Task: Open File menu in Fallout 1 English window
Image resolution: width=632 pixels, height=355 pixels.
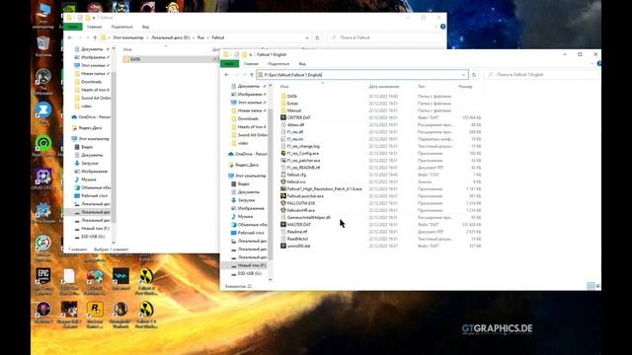Action: [230, 63]
